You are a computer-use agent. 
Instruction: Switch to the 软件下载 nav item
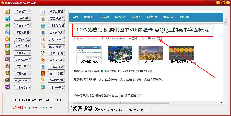tap(169, 17)
